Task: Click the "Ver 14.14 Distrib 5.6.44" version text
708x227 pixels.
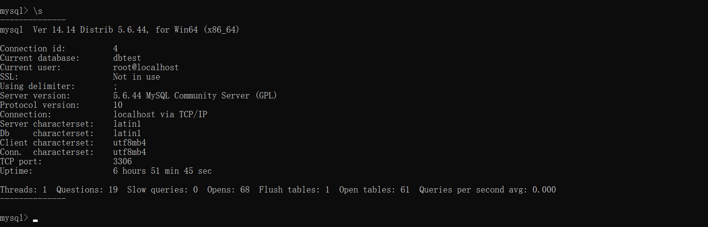Action: pos(90,30)
